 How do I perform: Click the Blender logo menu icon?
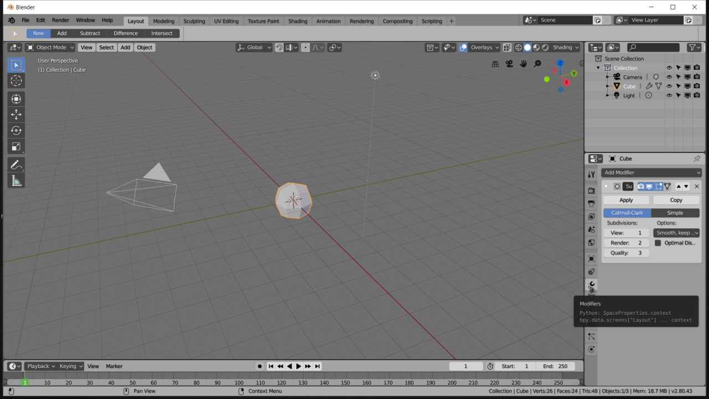click(11, 21)
